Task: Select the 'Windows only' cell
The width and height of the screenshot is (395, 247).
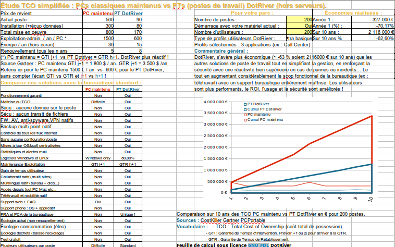Action: [98, 158]
